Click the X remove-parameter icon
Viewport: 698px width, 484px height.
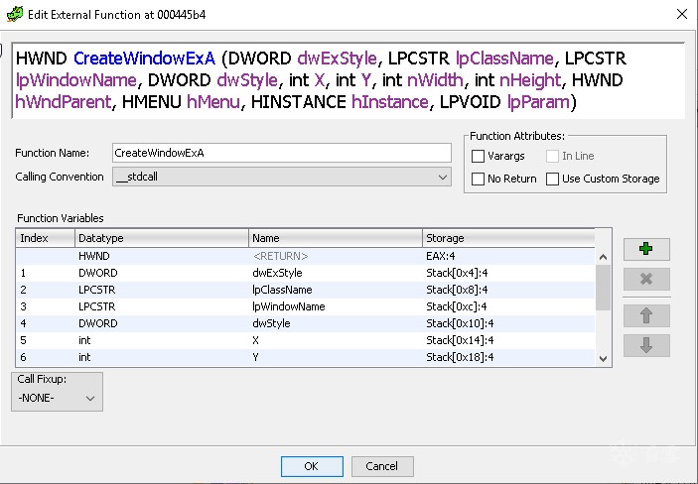[x=646, y=279]
